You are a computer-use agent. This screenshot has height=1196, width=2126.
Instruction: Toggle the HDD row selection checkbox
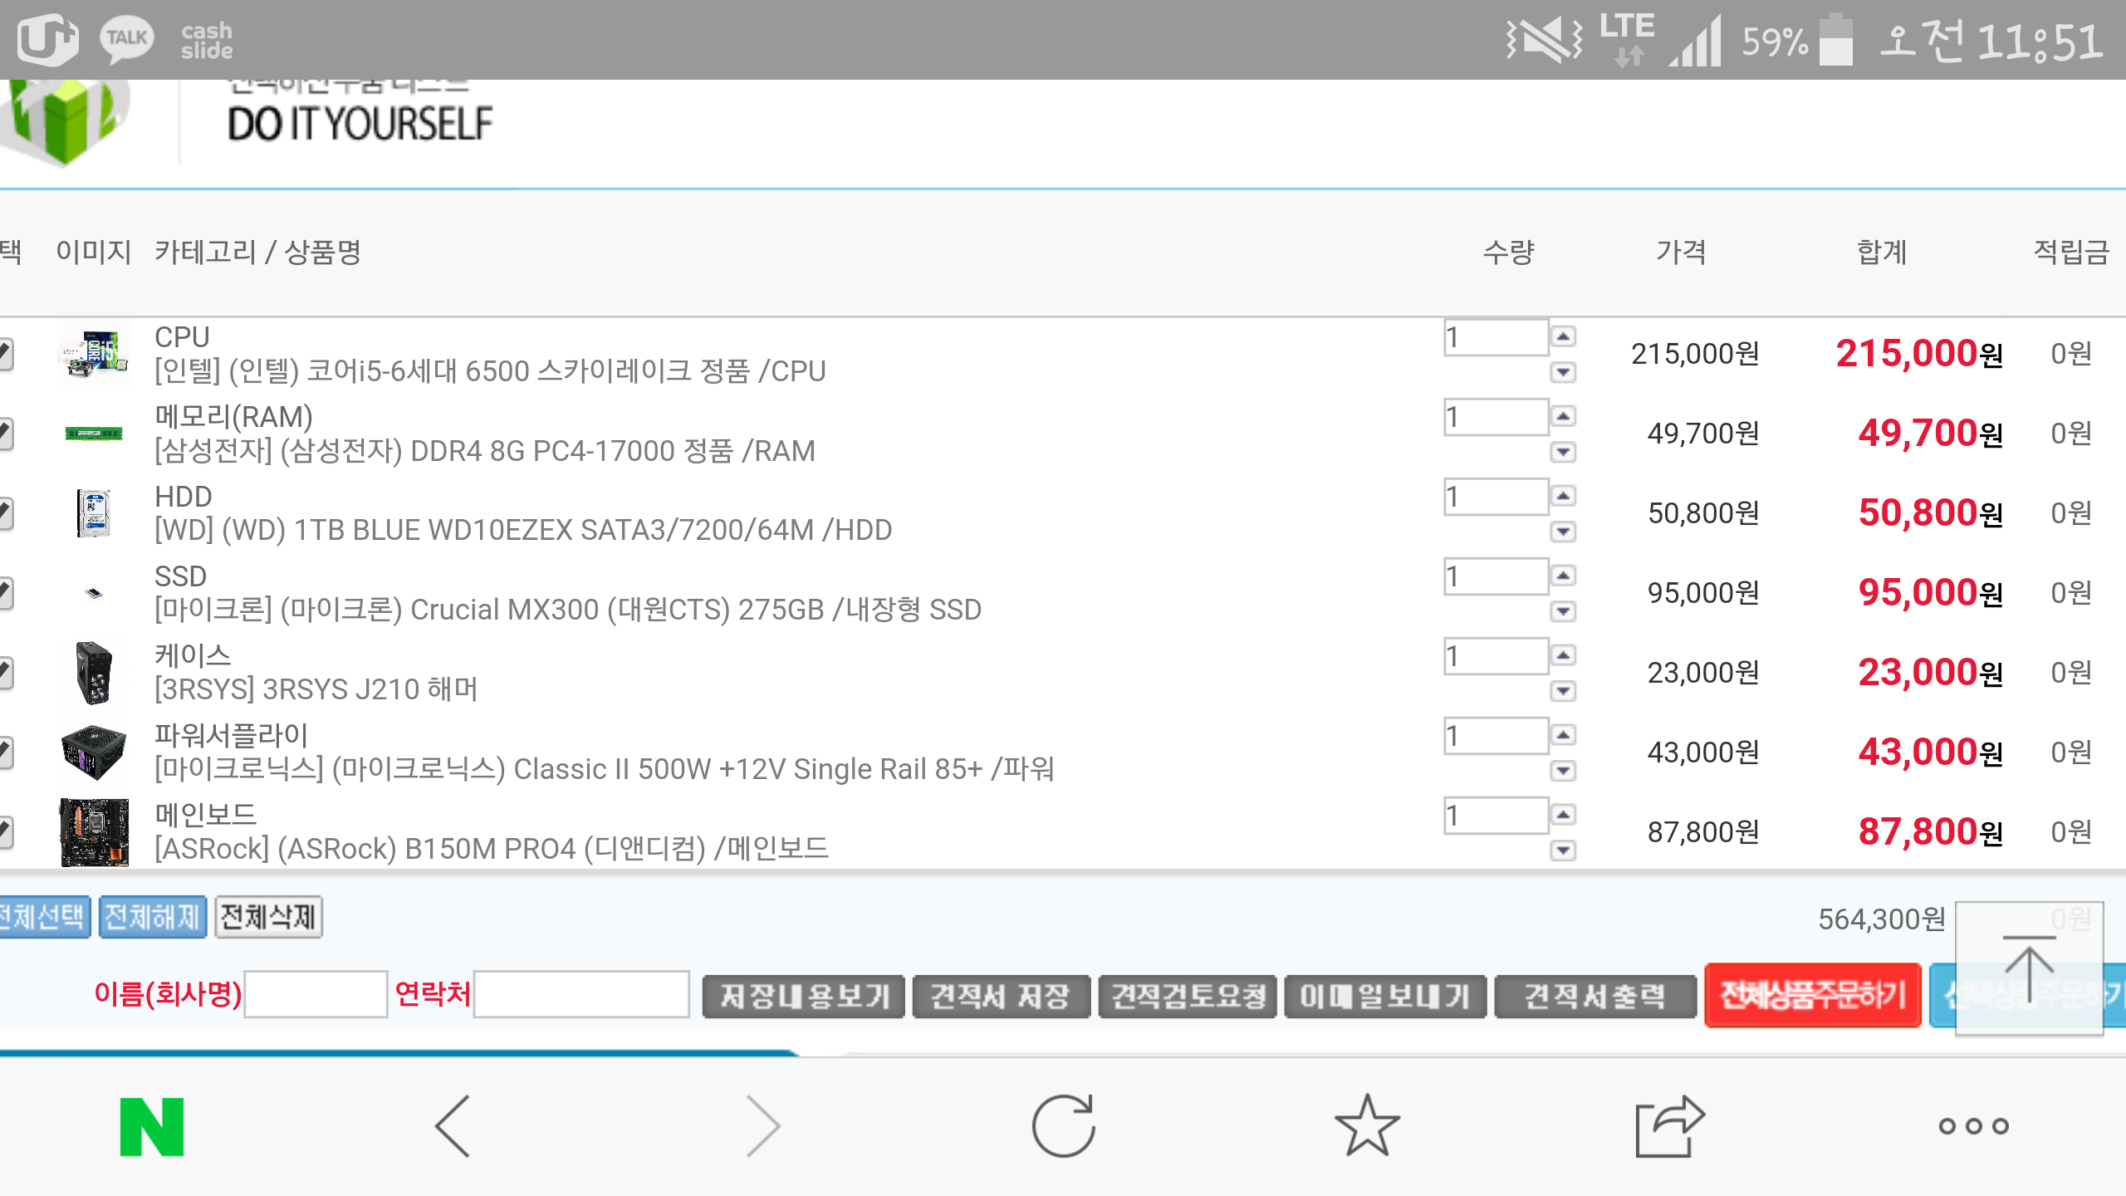5,513
